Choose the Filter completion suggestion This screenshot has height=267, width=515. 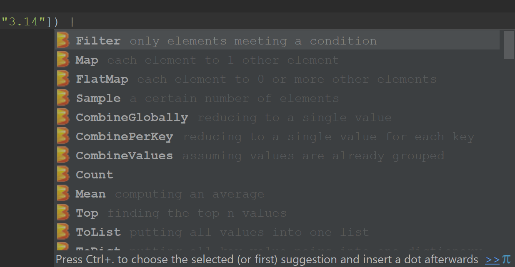(x=98, y=41)
